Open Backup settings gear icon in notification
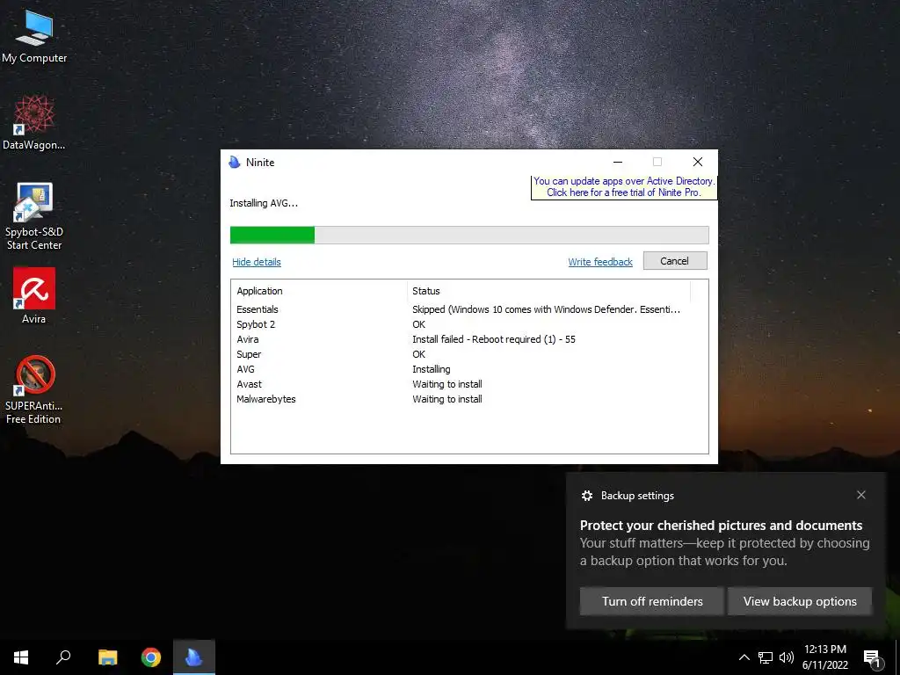This screenshot has height=675, width=900. [x=586, y=496]
